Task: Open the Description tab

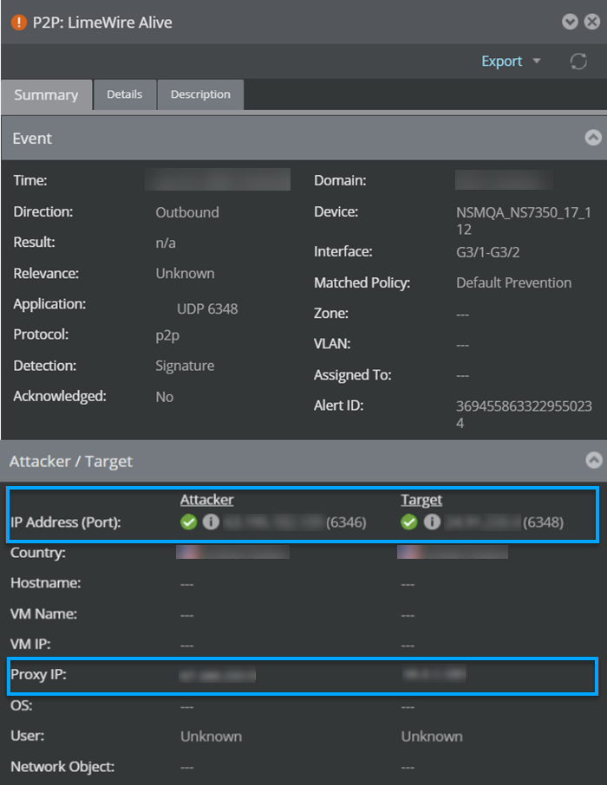Action: click(x=200, y=94)
